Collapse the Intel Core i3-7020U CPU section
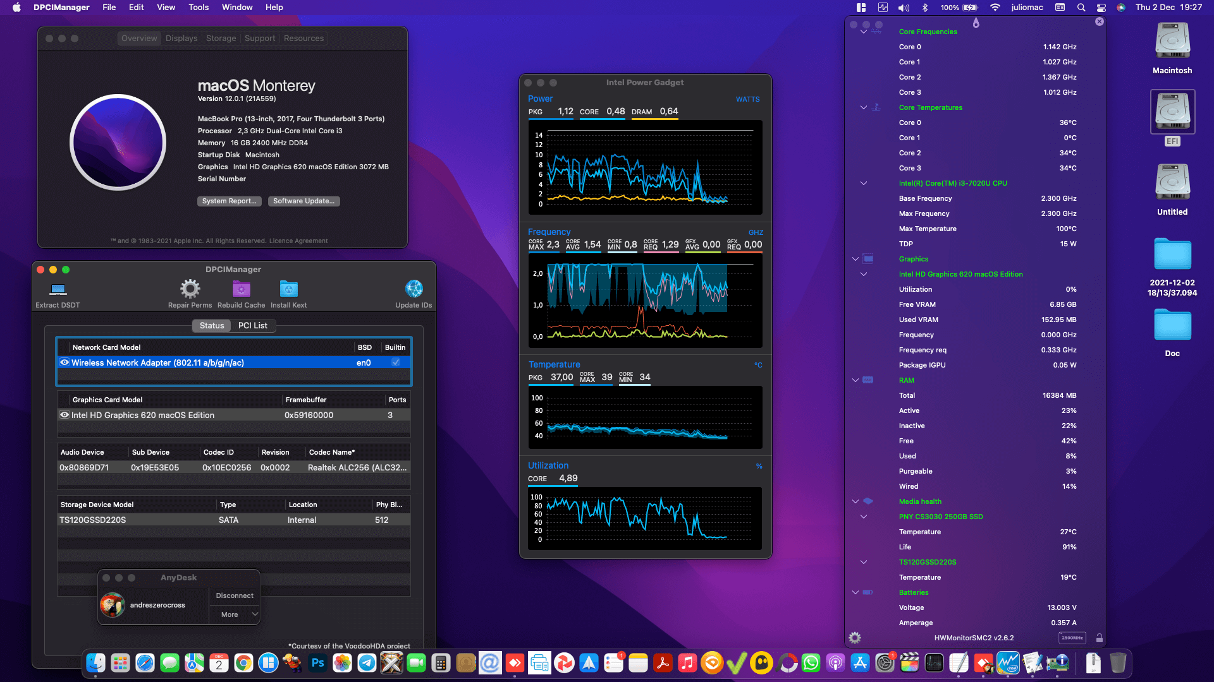Viewport: 1214px width, 682px height. pos(864,183)
